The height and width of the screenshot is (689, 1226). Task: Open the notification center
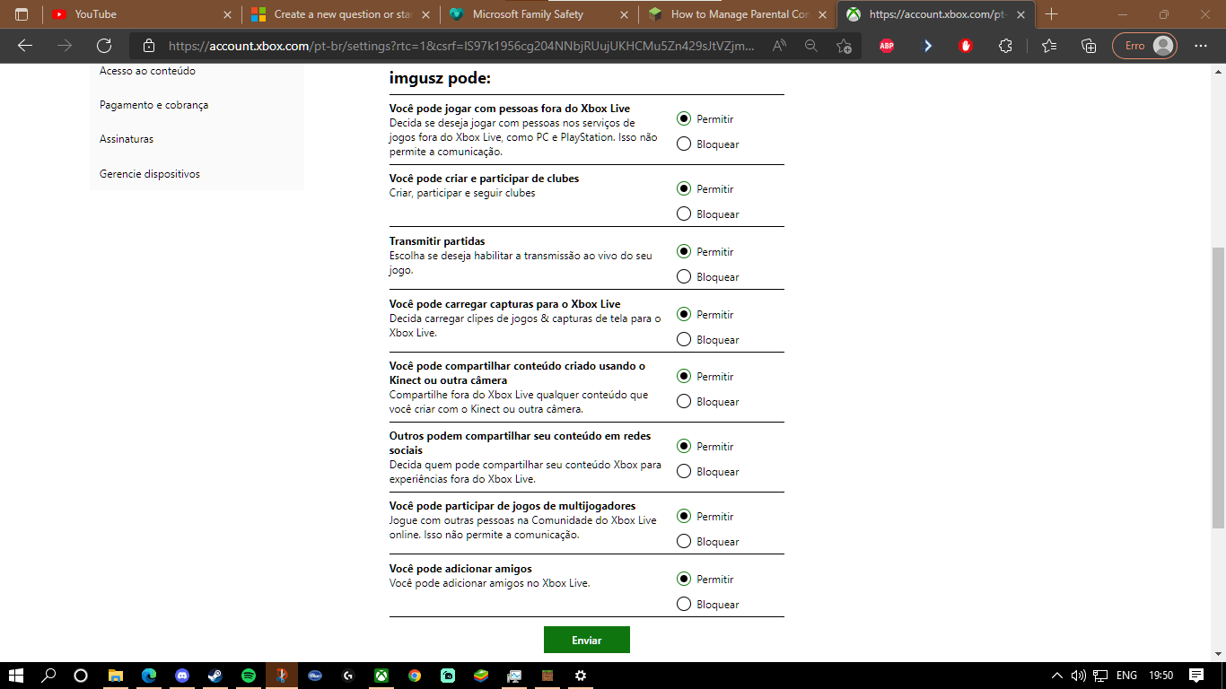tap(1196, 676)
